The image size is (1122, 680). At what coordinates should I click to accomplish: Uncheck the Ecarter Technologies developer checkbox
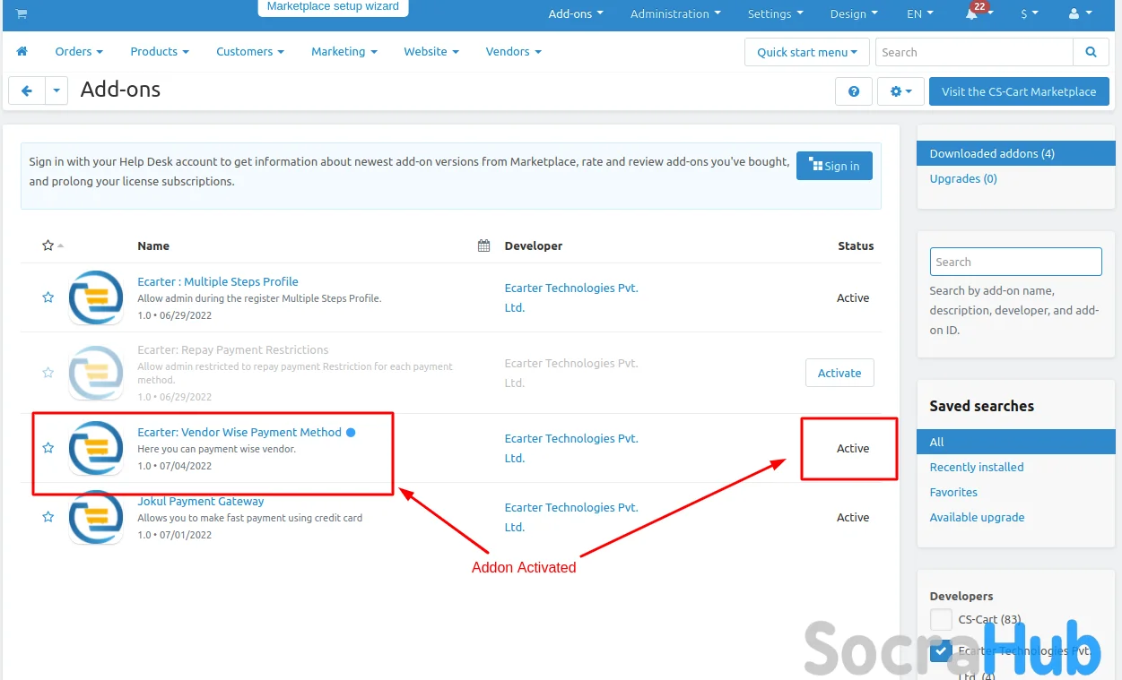[941, 651]
